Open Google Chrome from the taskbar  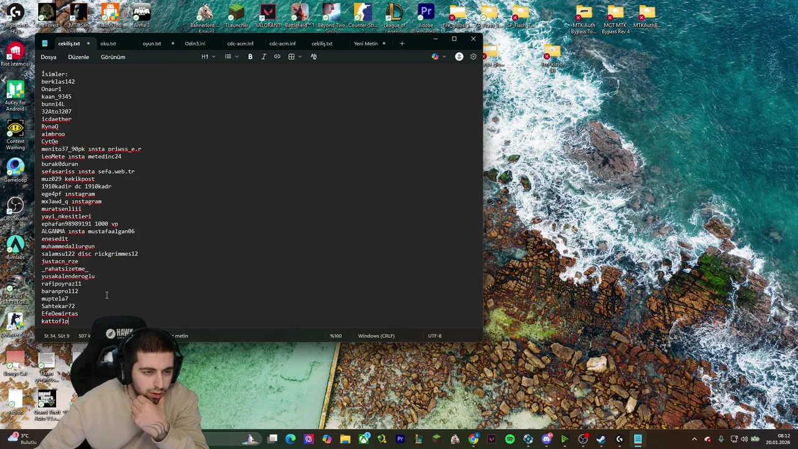tap(474, 439)
